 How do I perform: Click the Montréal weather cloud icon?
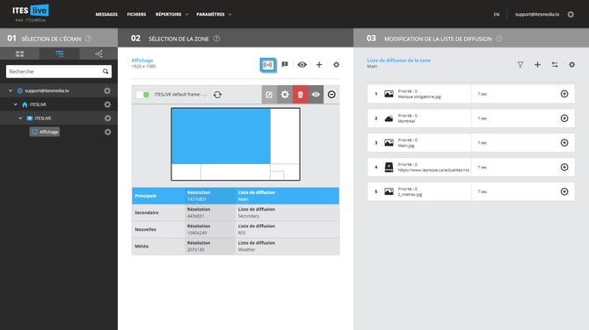pyautogui.click(x=389, y=118)
